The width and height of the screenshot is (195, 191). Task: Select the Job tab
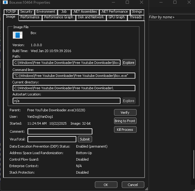[64, 11]
